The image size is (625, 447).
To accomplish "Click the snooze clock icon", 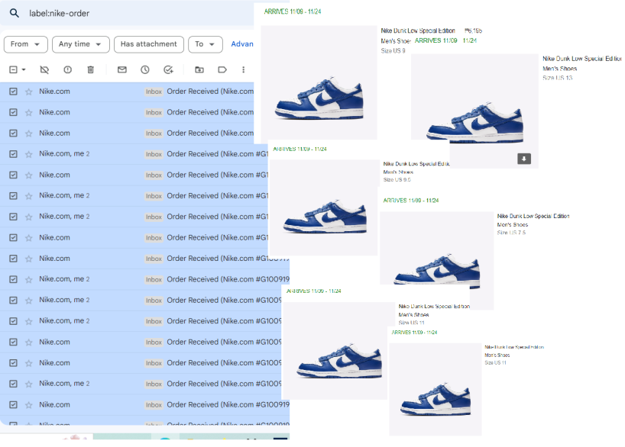I will (144, 69).
